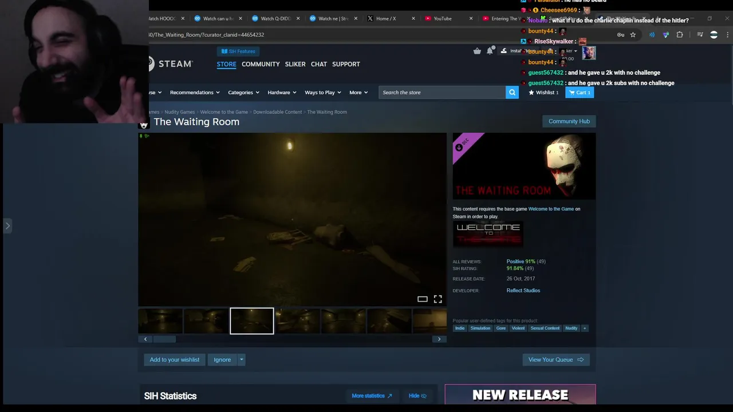733x412 pixels.
Task: Open Downloadable Content breadcrumb link
Action: [x=277, y=112]
